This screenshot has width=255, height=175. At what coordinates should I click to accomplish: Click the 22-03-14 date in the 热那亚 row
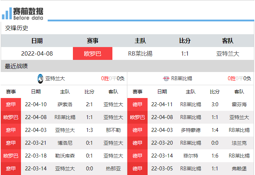click(x=36, y=169)
